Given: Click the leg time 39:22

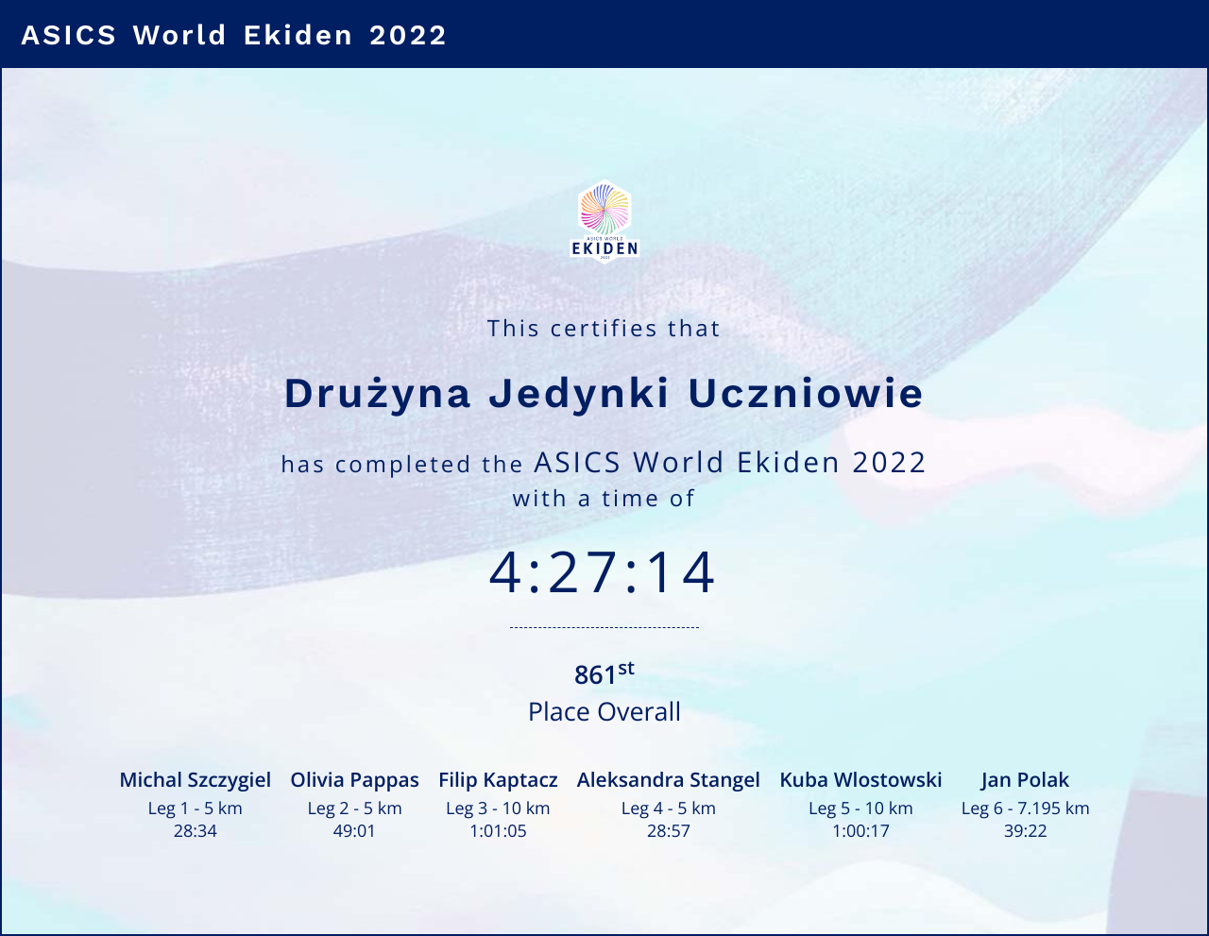Looking at the screenshot, I should (x=1026, y=831).
